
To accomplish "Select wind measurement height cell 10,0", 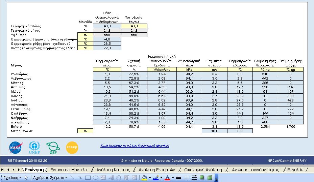I will pos(215,131).
